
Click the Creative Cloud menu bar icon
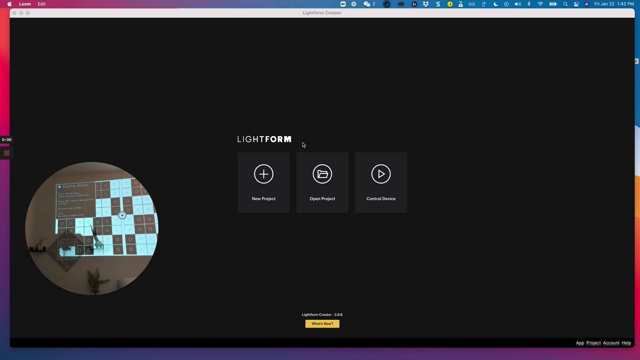[x=401, y=4]
